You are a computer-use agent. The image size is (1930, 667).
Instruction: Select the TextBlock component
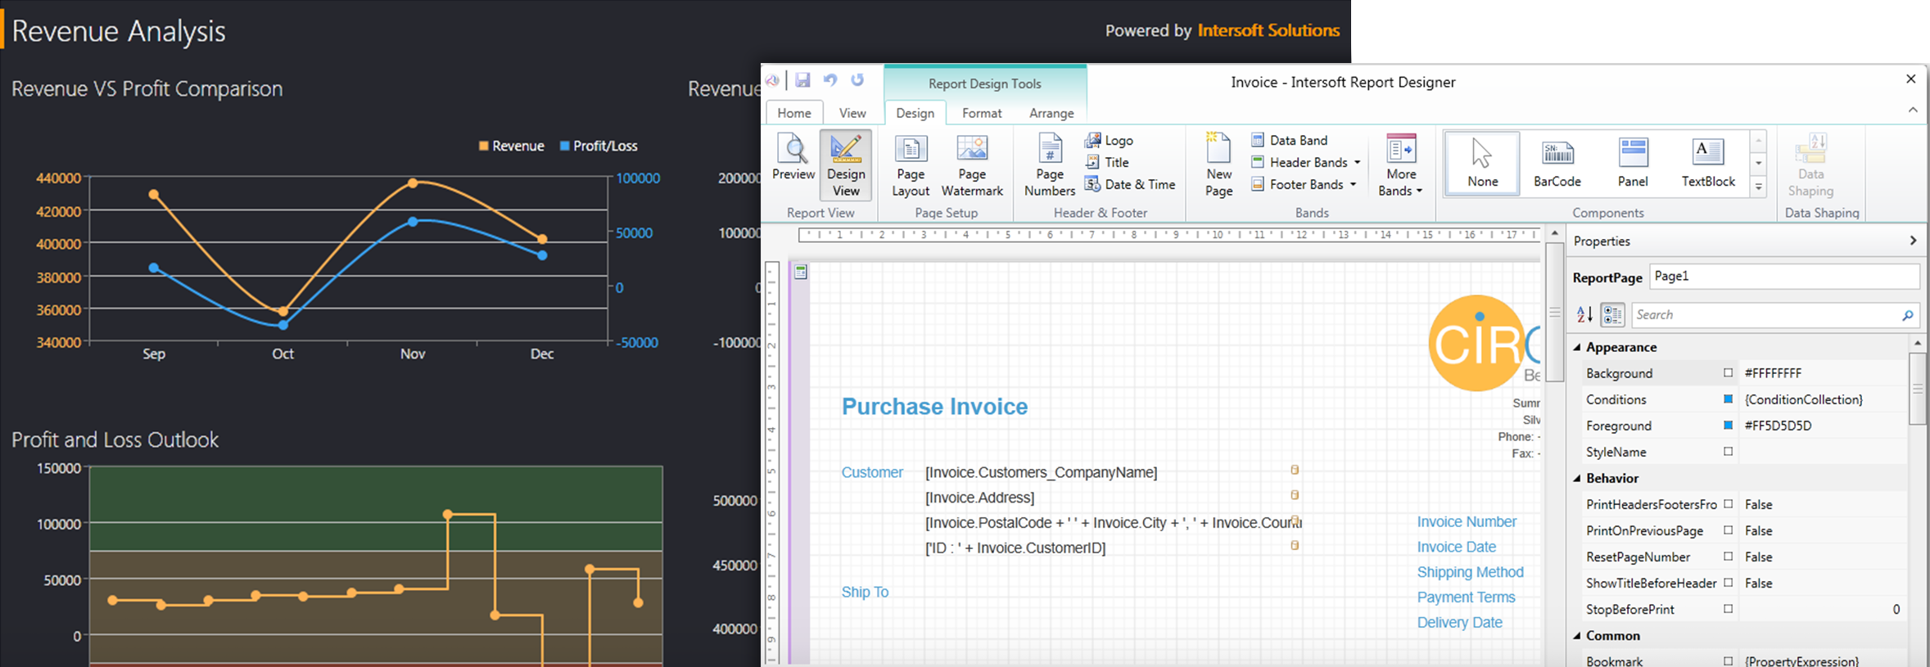click(1708, 162)
